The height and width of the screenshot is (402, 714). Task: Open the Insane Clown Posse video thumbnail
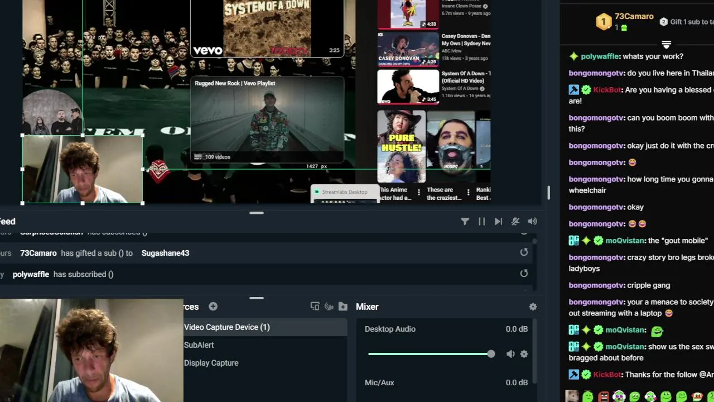(408, 15)
